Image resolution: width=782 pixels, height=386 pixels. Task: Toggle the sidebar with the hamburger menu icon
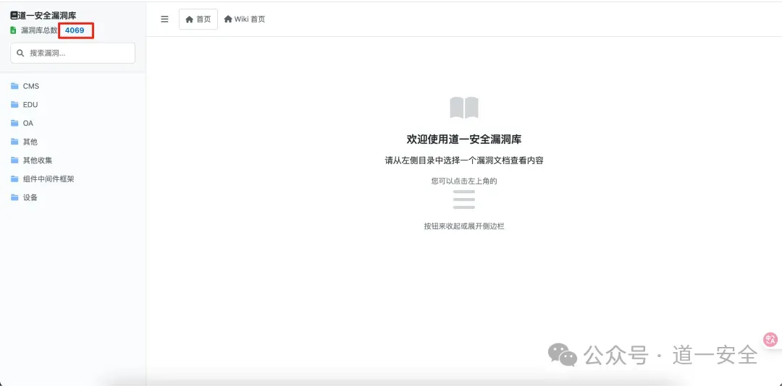[164, 20]
